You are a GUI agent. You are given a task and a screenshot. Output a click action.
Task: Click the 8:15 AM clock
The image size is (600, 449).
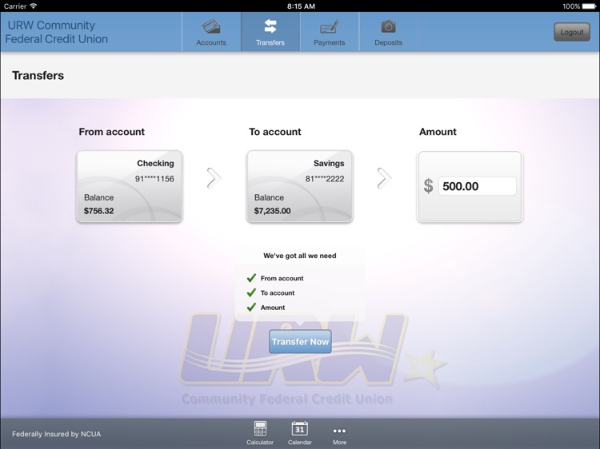click(x=301, y=6)
